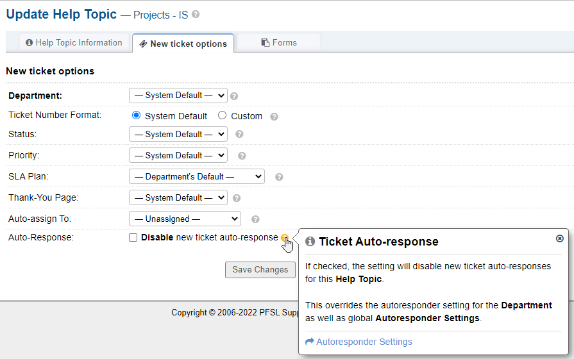
Task: Click help icon next to Priority dropdown
Action: [x=242, y=156]
